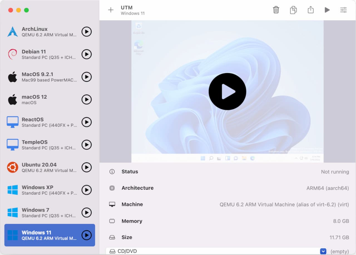The width and height of the screenshot is (356, 255).
Task: Start the Ubuntu 20.04 VM with its play button
Action: click(x=86, y=167)
